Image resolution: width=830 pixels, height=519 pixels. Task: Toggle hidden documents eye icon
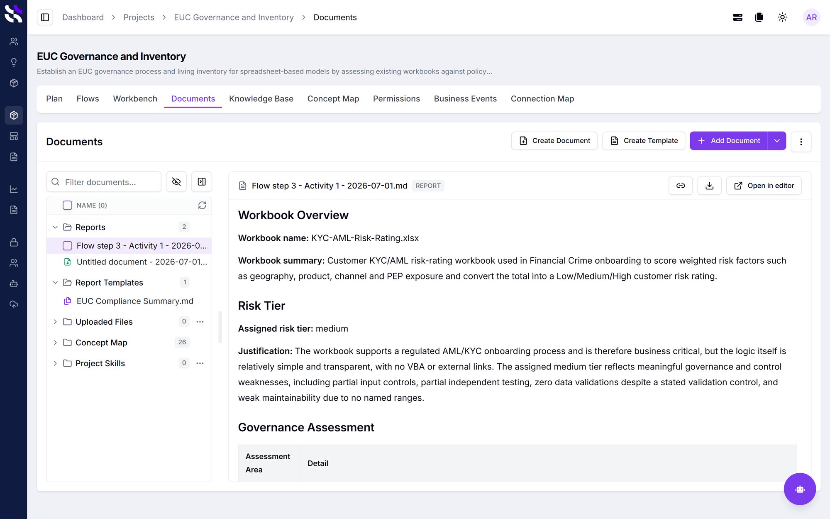click(x=176, y=182)
